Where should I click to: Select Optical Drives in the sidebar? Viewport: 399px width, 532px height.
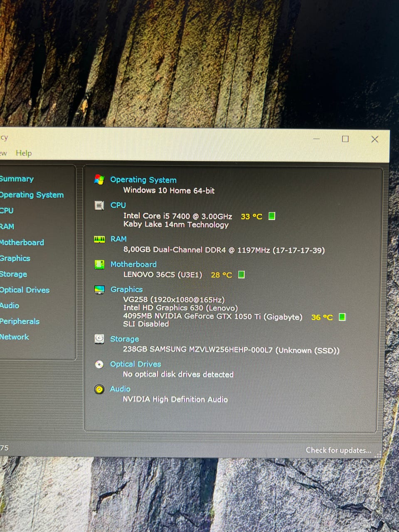(25, 290)
